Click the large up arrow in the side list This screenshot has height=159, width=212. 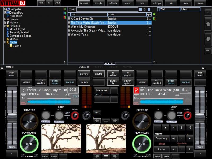tap(208, 24)
